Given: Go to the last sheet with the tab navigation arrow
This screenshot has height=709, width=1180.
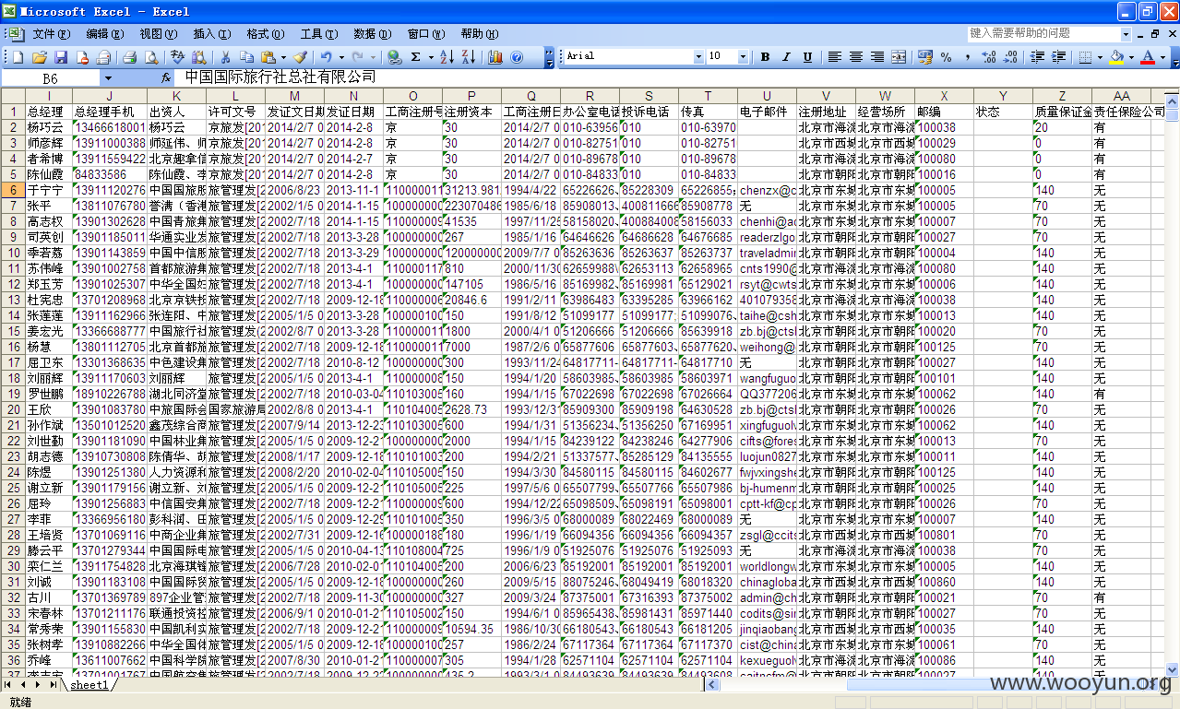Looking at the screenshot, I should coord(52,685).
